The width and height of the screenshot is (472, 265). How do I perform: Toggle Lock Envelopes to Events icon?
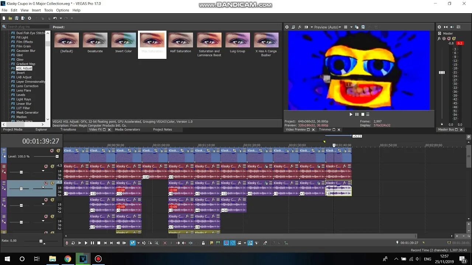pos(250,243)
